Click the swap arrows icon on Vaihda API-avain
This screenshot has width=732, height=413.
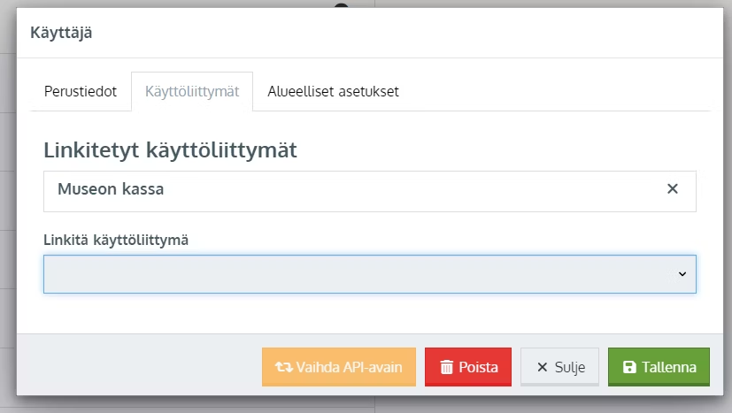pyautogui.click(x=284, y=367)
